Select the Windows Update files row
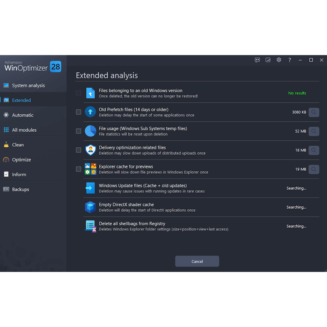The height and width of the screenshot is (327, 327). tap(143, 188)
